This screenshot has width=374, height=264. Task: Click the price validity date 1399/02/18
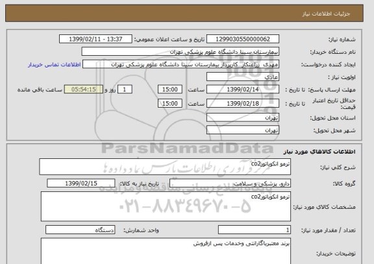pyautogui.click(x=243, y=103)
